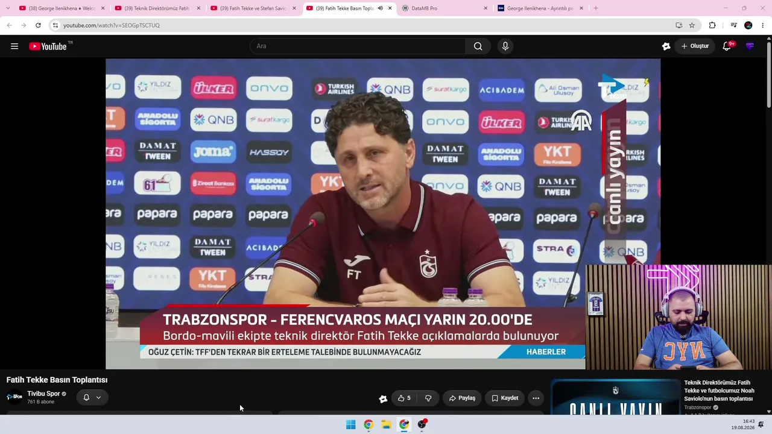Switch to the George Ilenikhena Welcome tab

[x=62, y=8]
